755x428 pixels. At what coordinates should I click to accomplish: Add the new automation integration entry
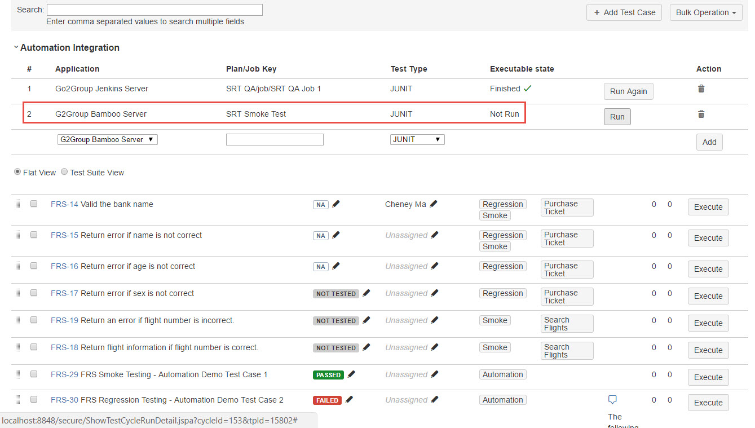click(709, 142)
